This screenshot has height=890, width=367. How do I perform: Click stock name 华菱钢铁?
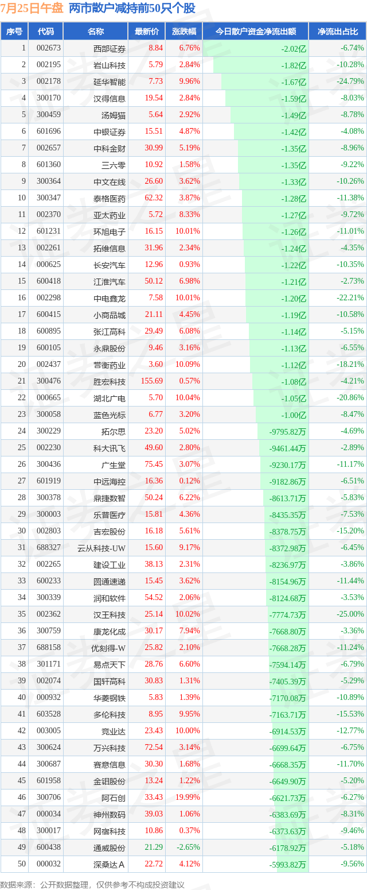click(x=110, y=698)
